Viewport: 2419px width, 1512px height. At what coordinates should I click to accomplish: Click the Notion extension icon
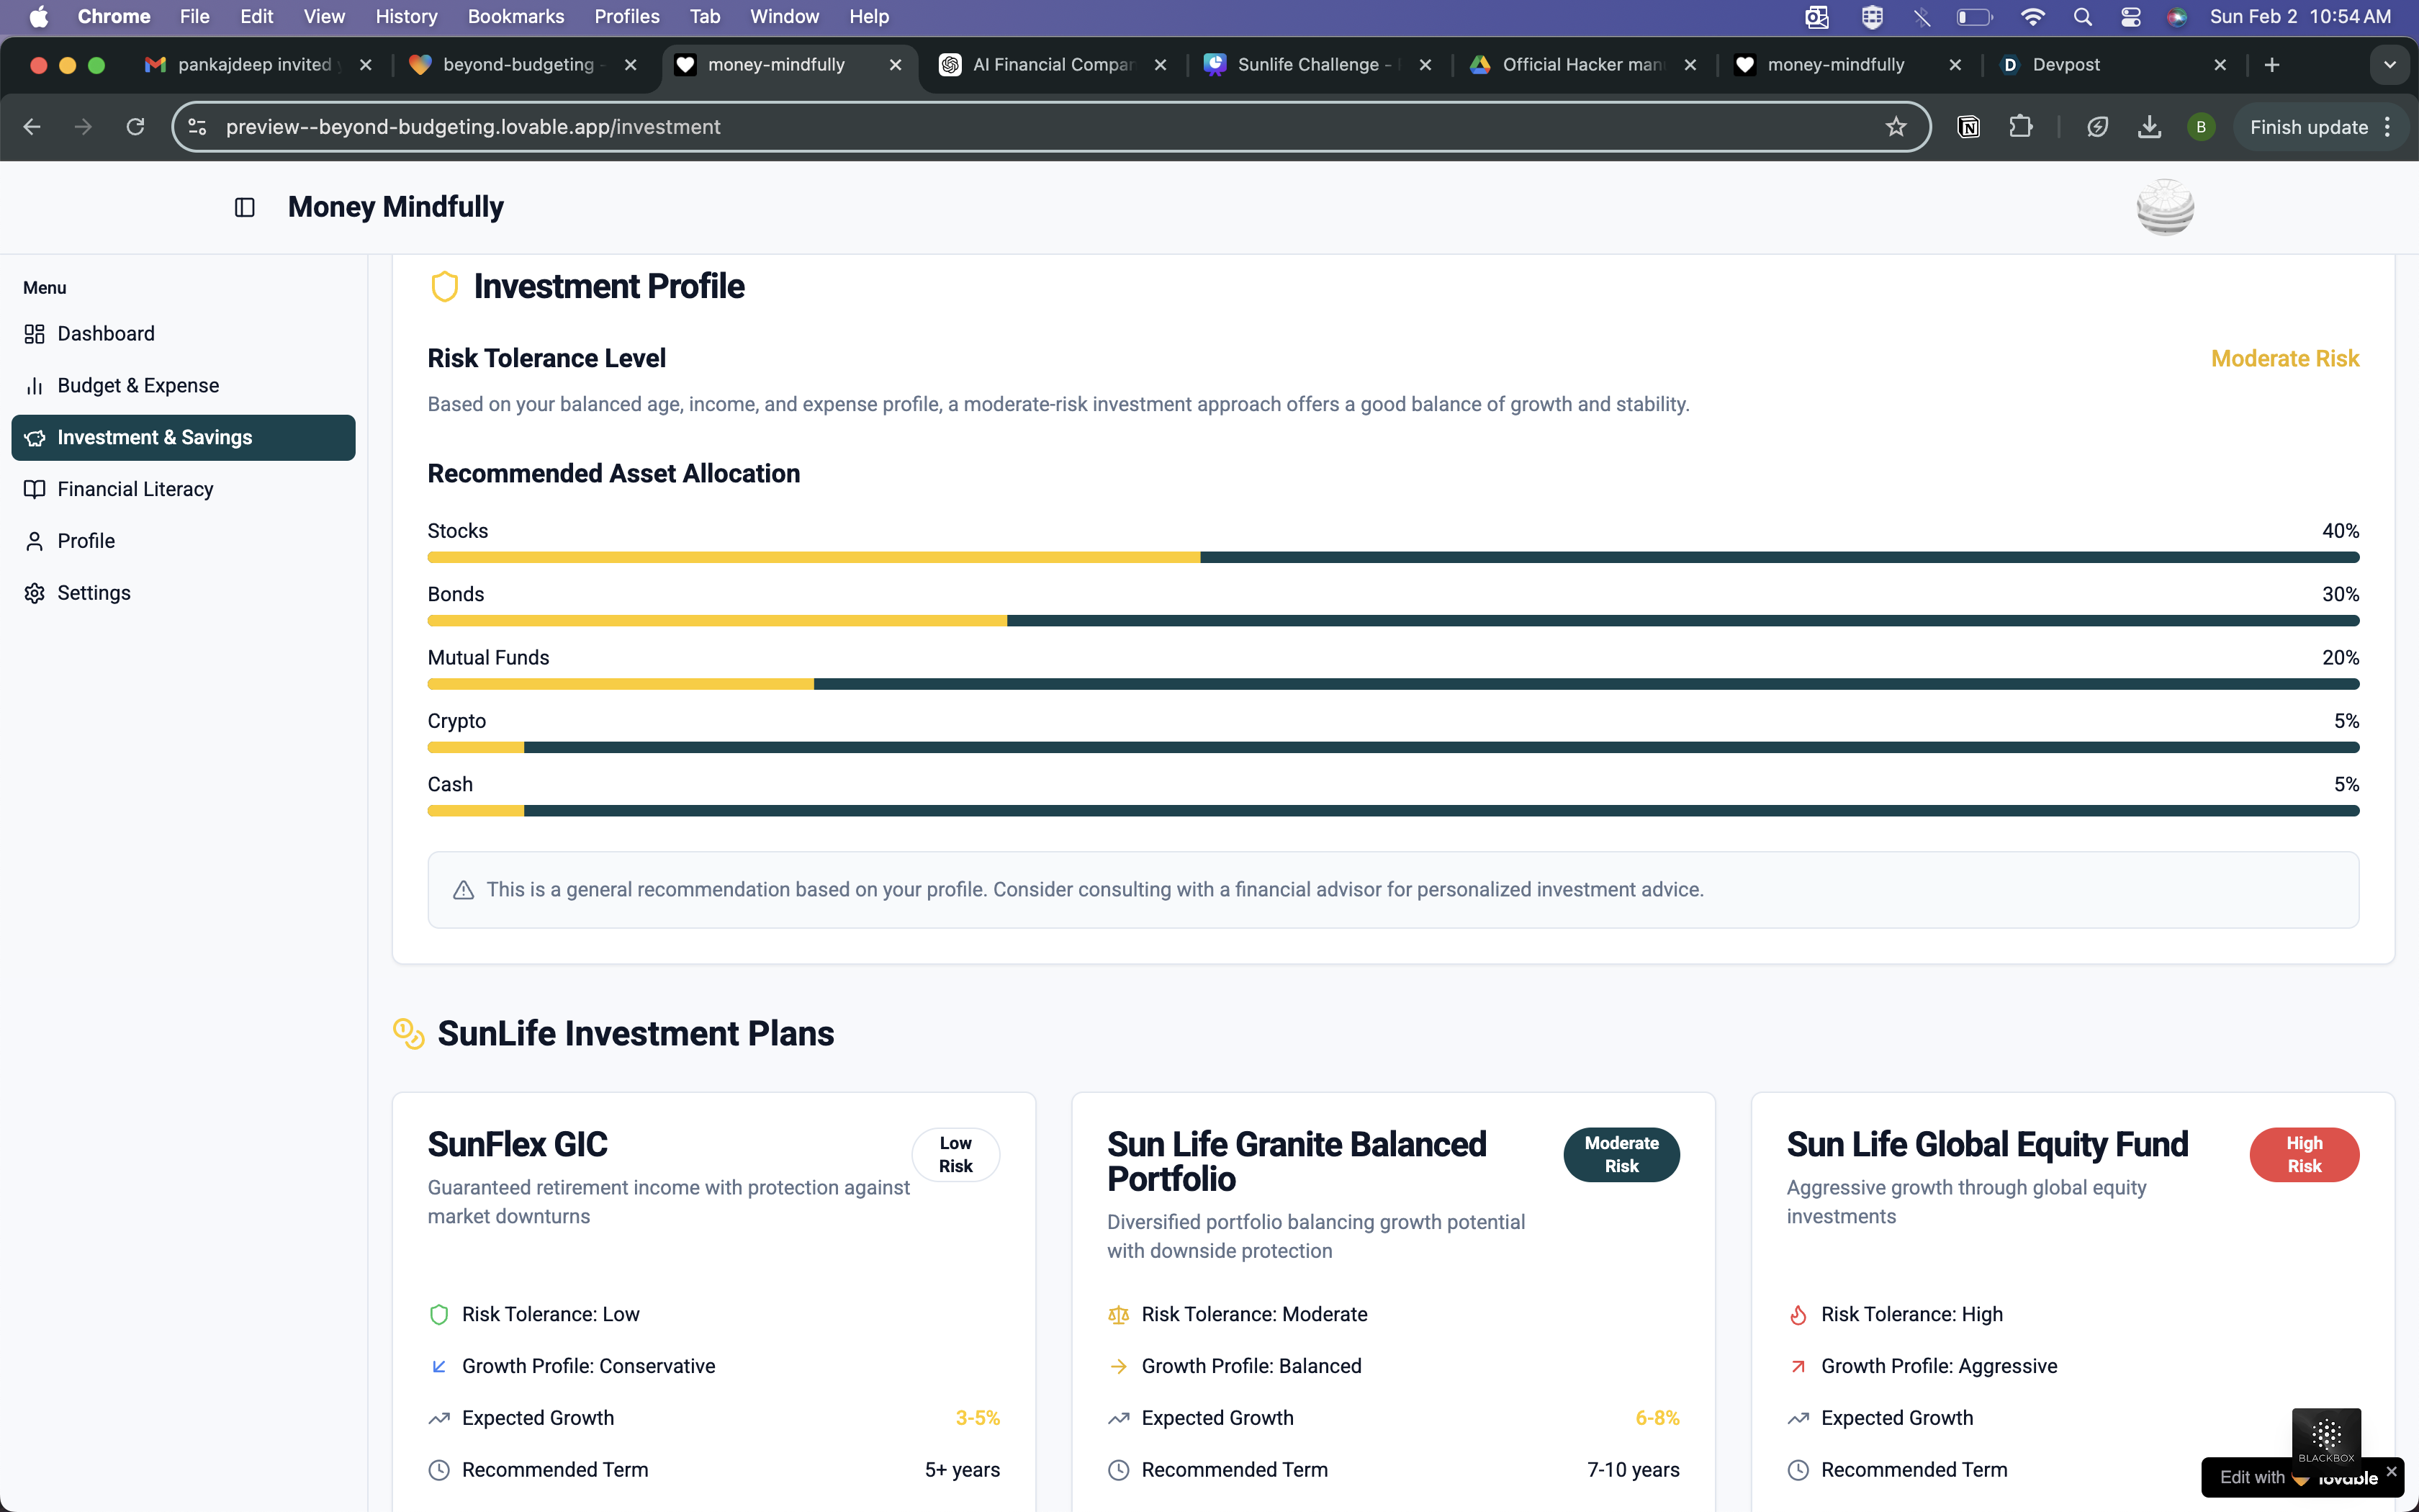(x=1968, y=127)
